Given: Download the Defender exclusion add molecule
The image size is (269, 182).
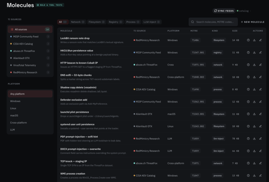Looking at the screenshot, I should 254,102.
